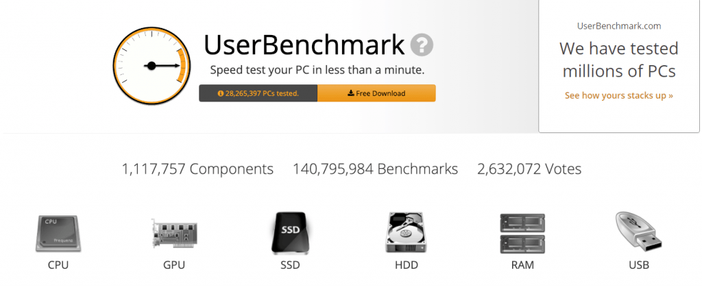
Task: Open the RAM category label
Action: click(x=522, y=265)
